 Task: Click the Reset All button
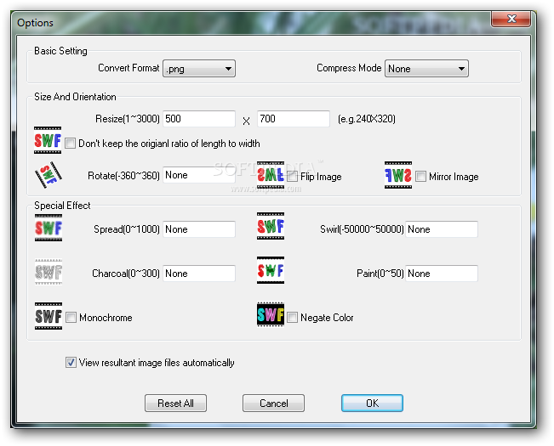[175, 403]
